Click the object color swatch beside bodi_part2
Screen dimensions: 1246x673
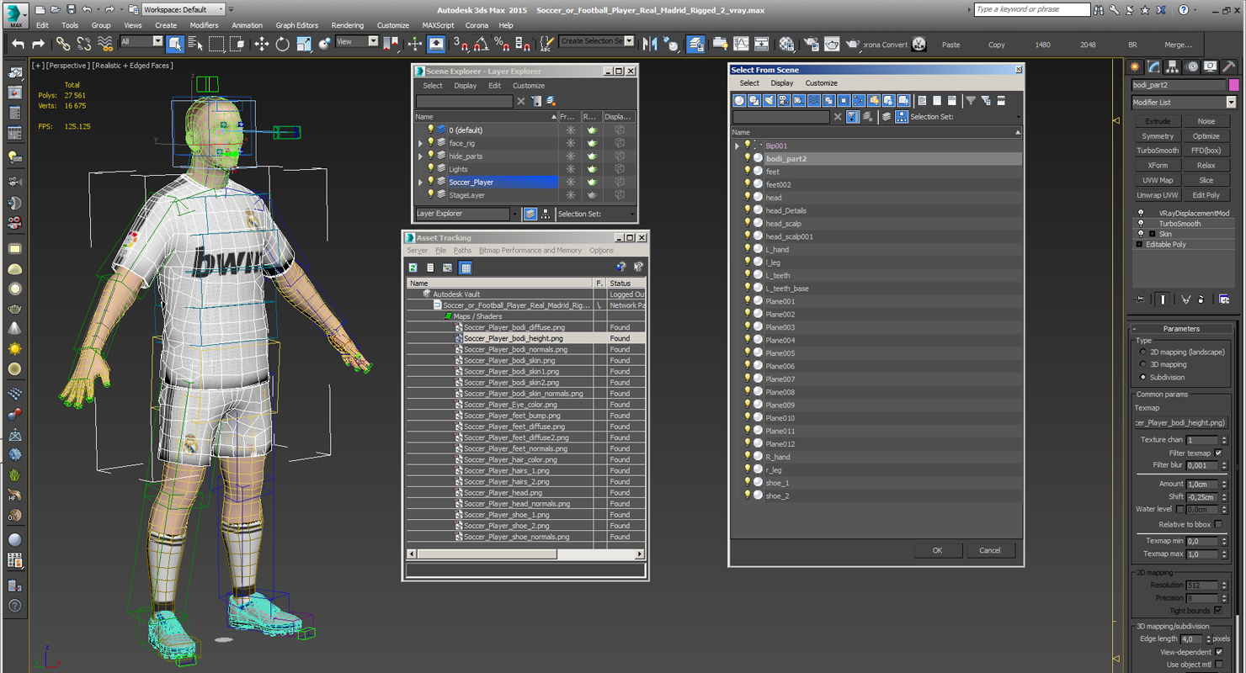coord(1234,85)
